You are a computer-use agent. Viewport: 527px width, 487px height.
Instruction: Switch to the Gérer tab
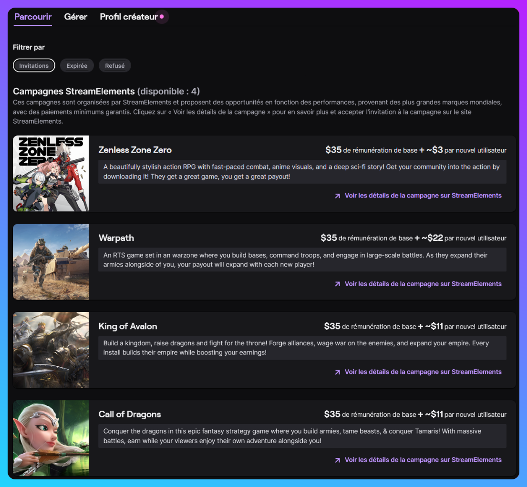[x=75, y=17]
